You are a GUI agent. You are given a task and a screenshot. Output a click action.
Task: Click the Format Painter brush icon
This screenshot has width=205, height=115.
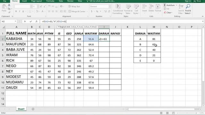[x=9, y=12]
